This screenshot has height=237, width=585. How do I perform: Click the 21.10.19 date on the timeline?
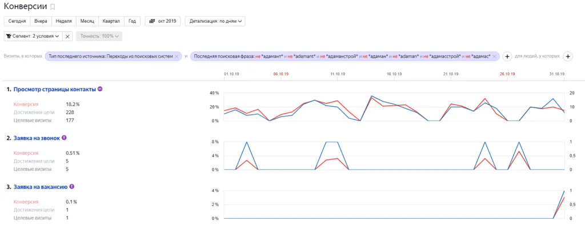[451, 74]
